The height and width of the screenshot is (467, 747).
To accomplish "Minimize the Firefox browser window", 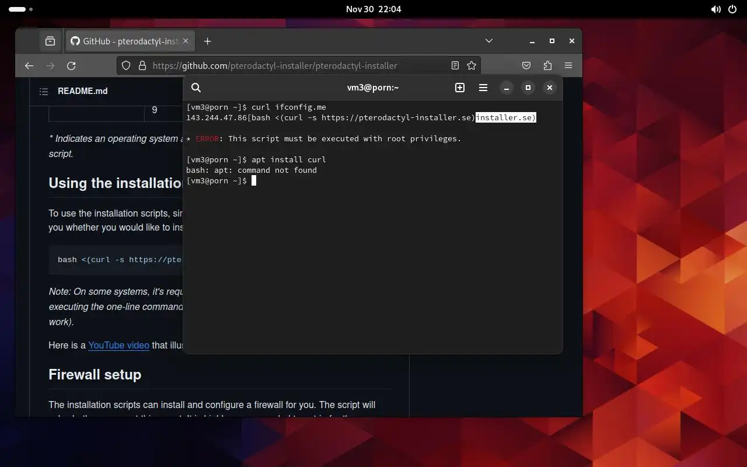I will 532,41.
